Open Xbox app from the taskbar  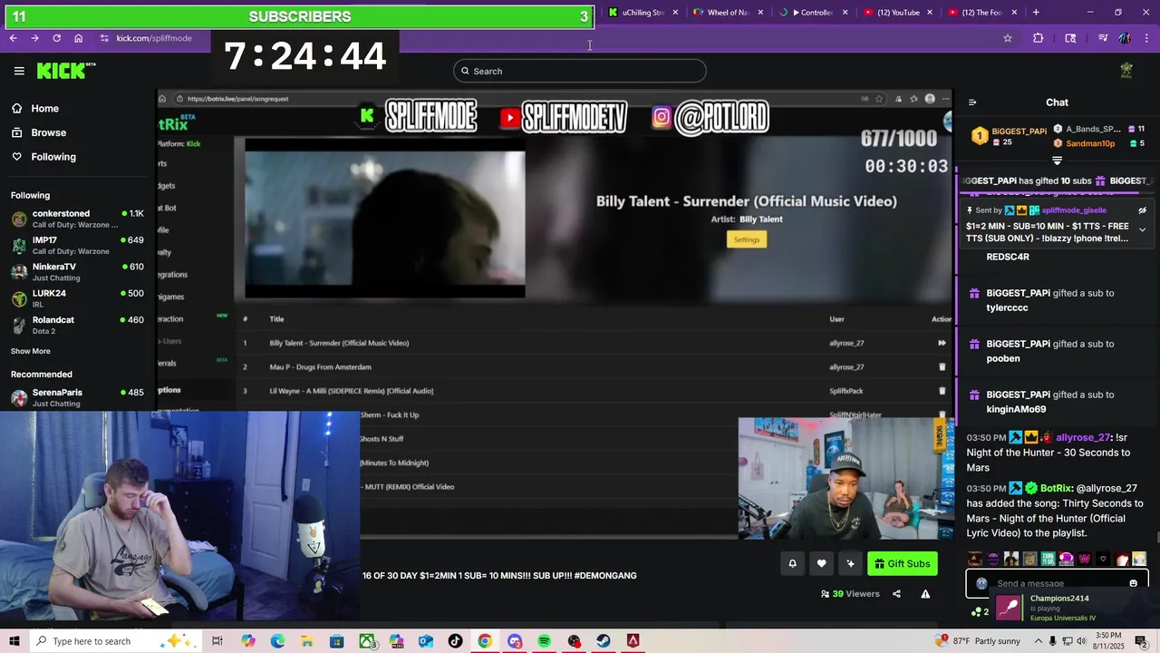[367, 641]
